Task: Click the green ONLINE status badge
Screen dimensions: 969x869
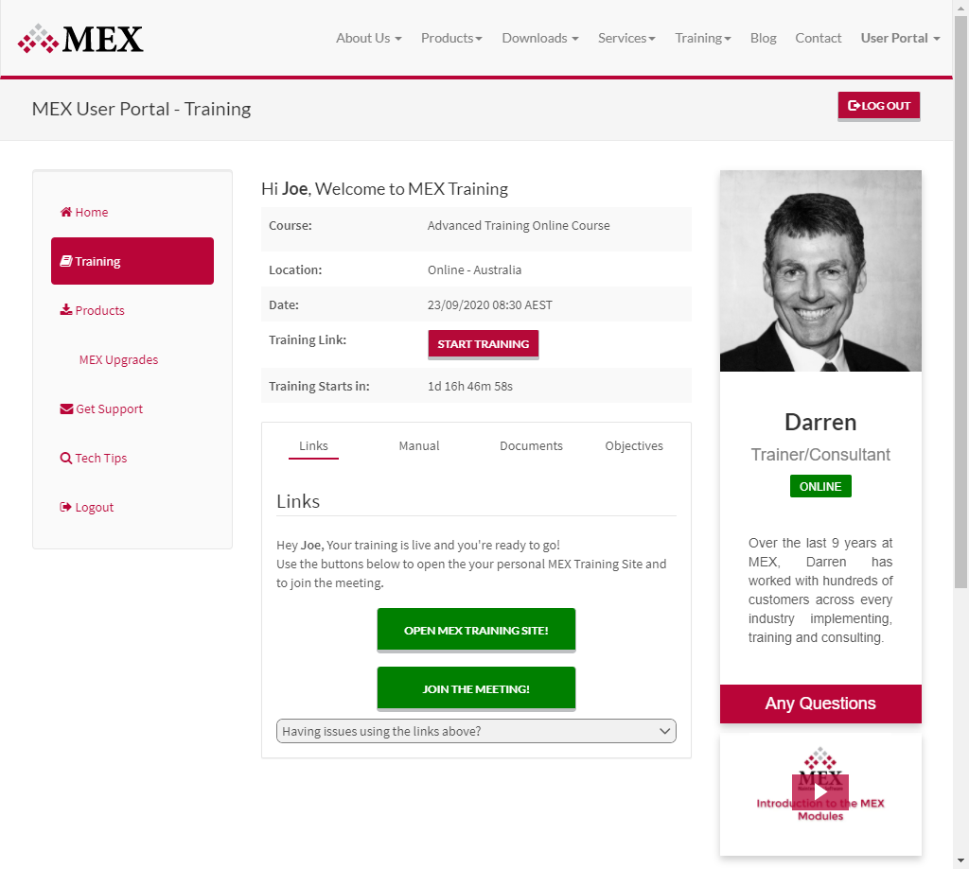Action: pyautogui.click(x=820, y=486)
